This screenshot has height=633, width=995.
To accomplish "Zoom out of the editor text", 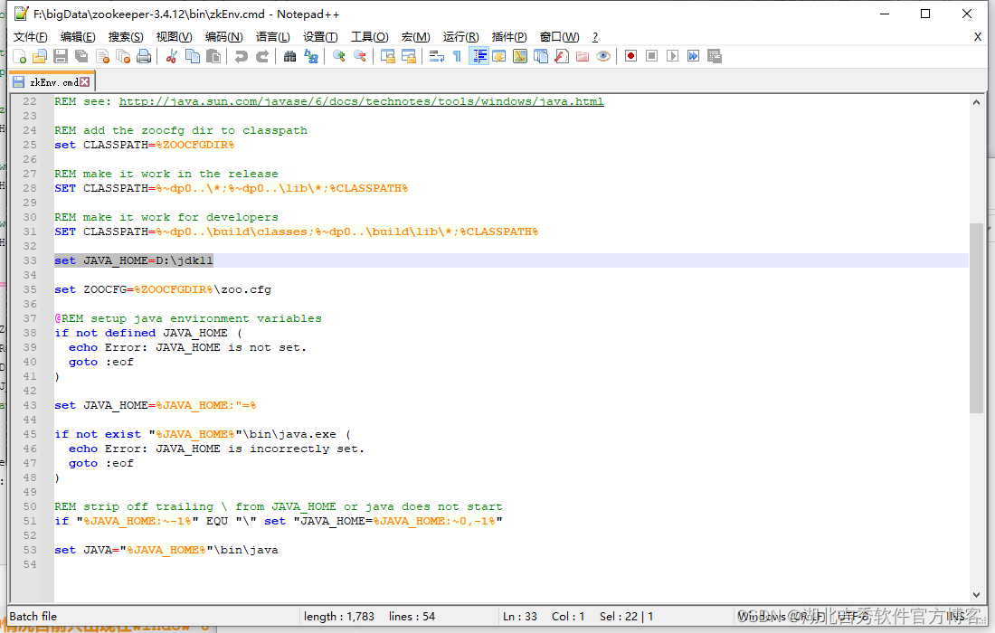I will [359, 56].
